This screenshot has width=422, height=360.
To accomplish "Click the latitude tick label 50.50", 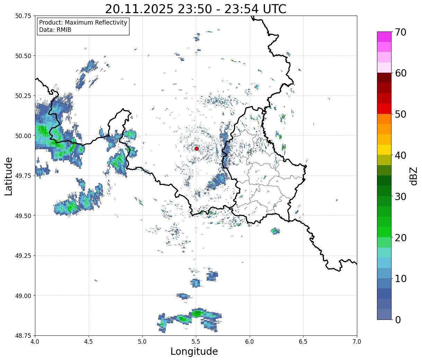I will pyautogui.click(x=23, y=56).
